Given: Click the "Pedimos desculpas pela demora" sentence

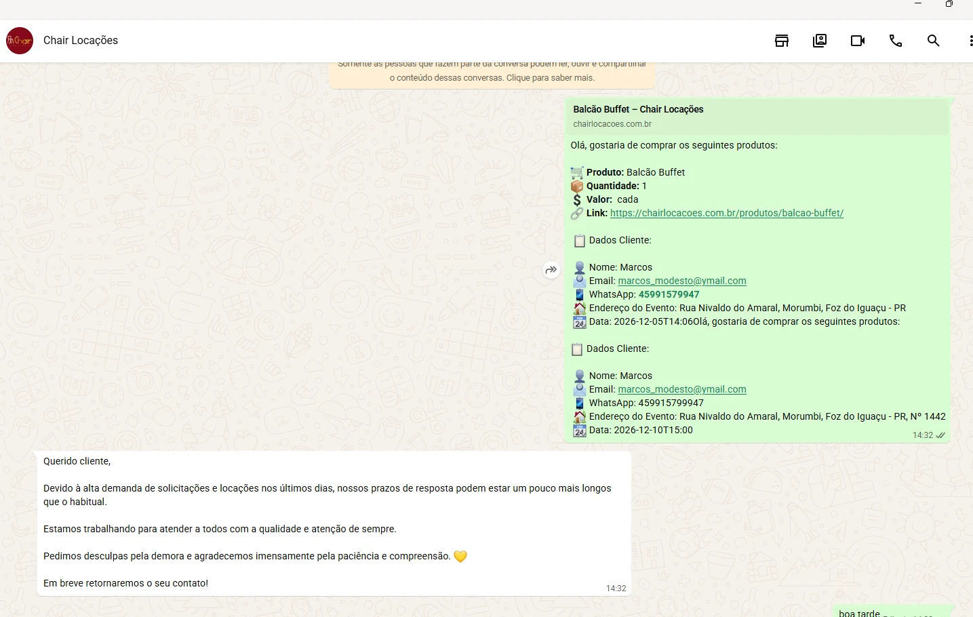Looking at the screenshot, I should tap(255, 556).
